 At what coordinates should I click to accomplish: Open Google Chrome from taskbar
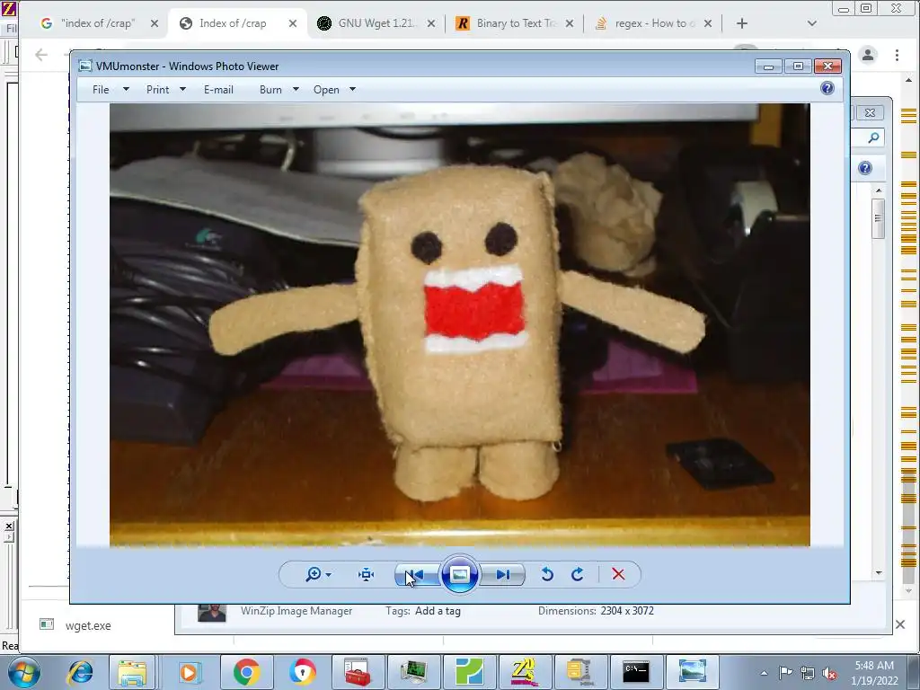pos(246,672)
